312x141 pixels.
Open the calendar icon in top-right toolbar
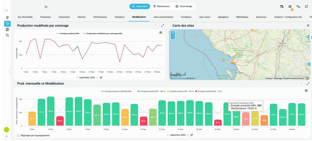tap(282, 7)
